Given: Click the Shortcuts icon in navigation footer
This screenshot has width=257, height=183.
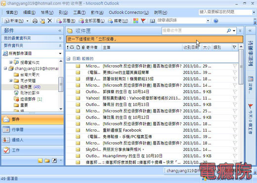Looking at the screenshot, I should (x=54, y=160).
